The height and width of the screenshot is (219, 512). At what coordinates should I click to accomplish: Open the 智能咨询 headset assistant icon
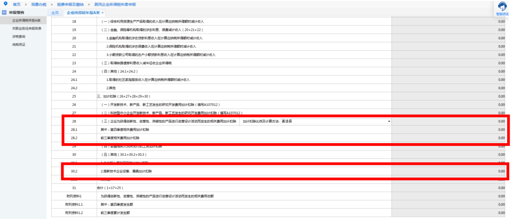click(503, 7)
